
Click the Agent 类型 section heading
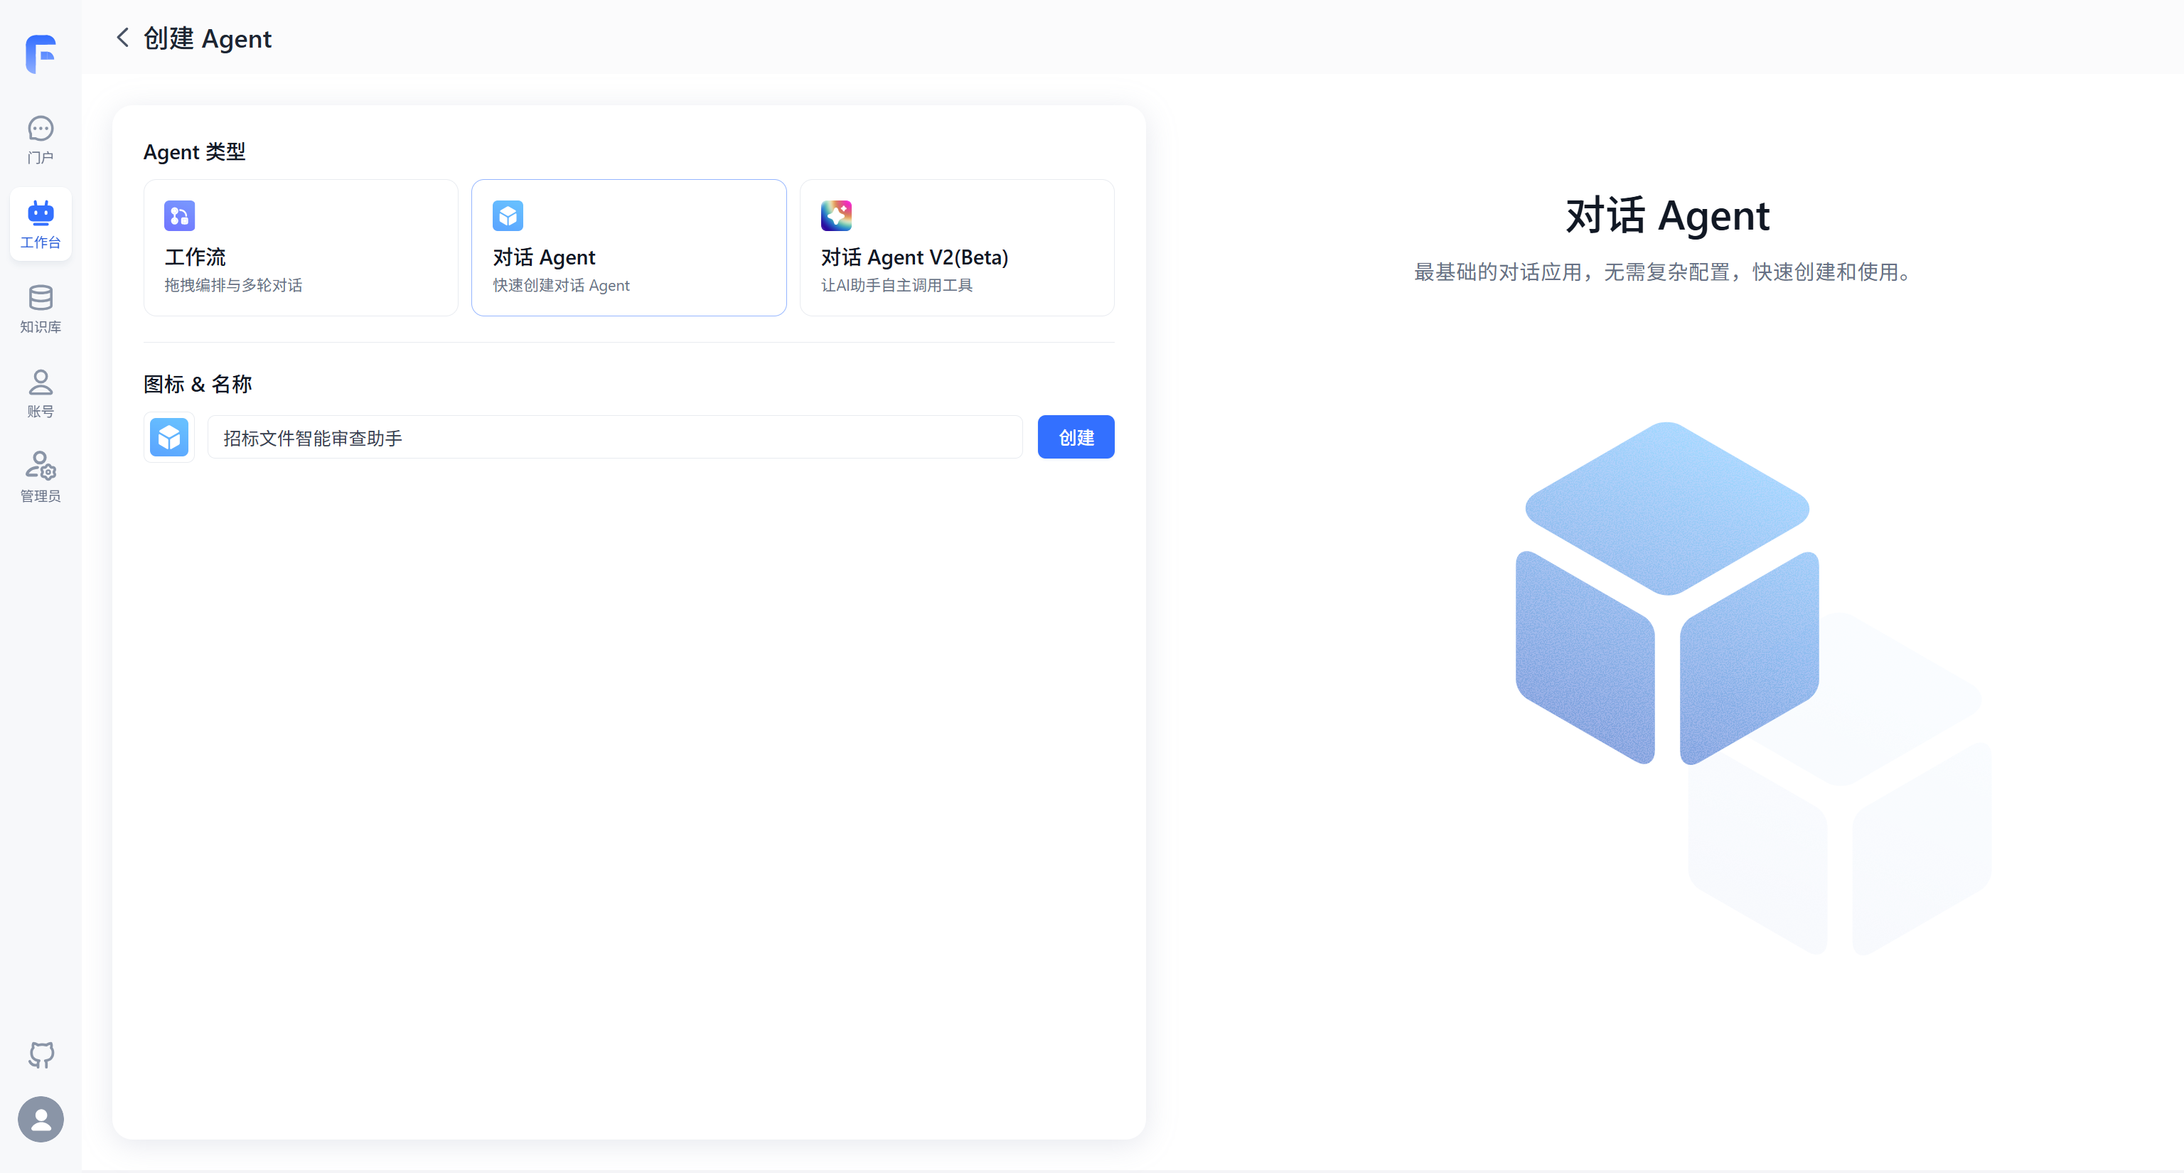pyautogui.click(x=194, y=151)
